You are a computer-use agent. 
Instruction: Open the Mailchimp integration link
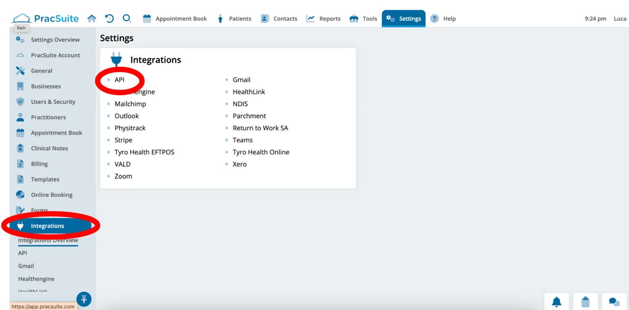[x=130, y=104]
